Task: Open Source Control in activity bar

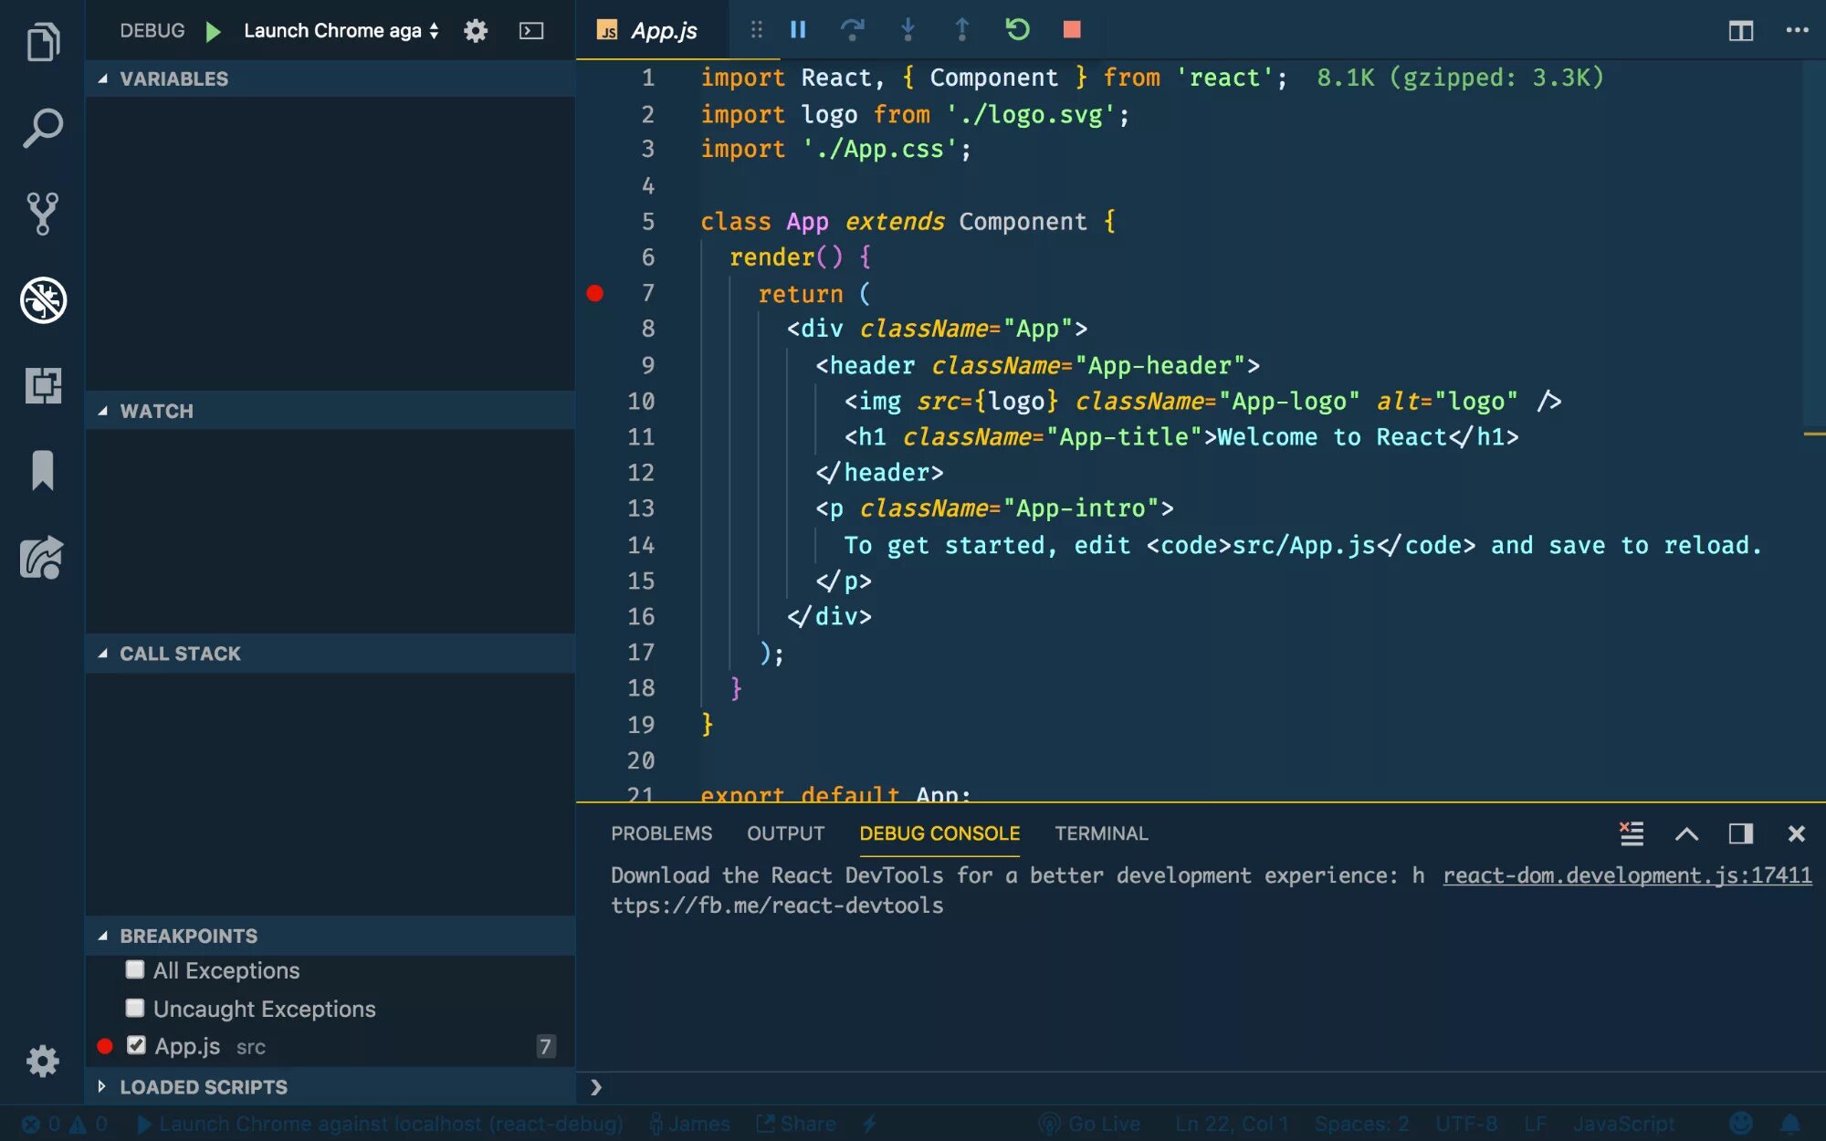Action: pyautogui.click(x=43, y=214)
